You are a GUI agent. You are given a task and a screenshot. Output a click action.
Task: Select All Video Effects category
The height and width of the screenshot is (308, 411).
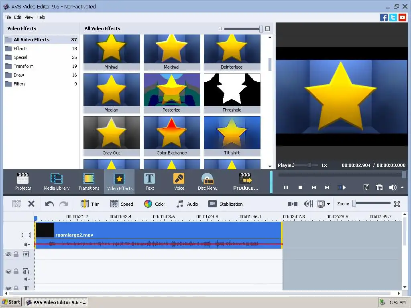(x=41, y=40)
